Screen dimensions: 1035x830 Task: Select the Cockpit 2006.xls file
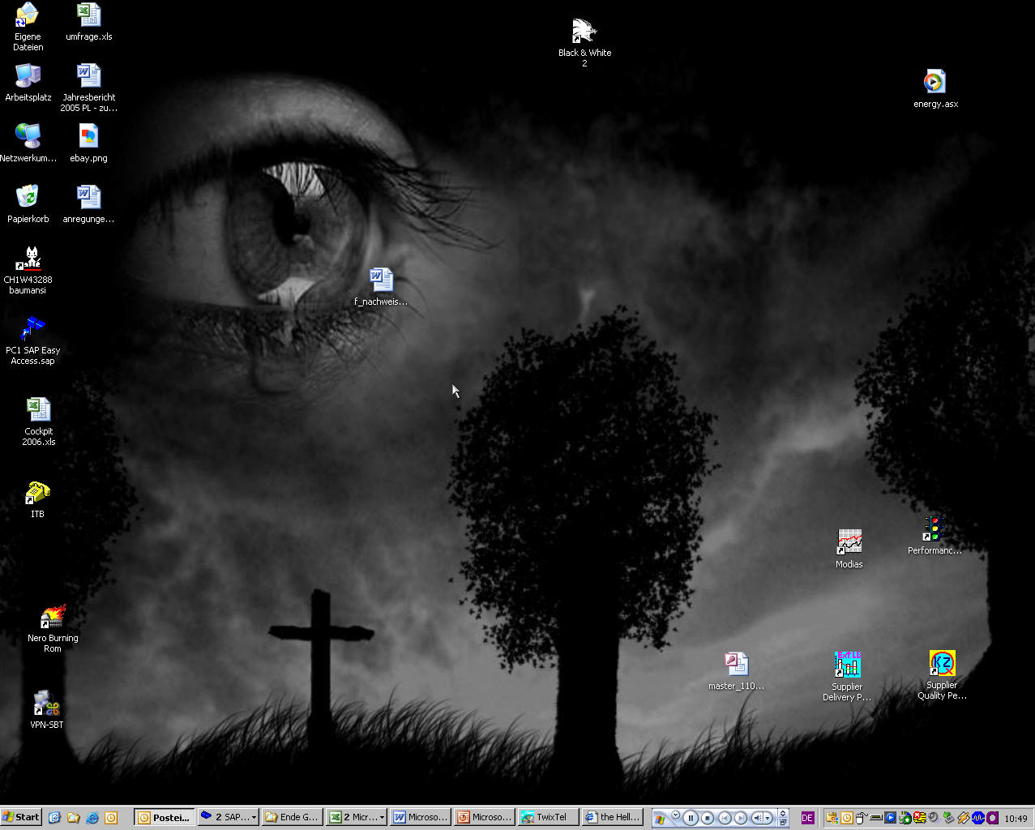tap(38, 409)
